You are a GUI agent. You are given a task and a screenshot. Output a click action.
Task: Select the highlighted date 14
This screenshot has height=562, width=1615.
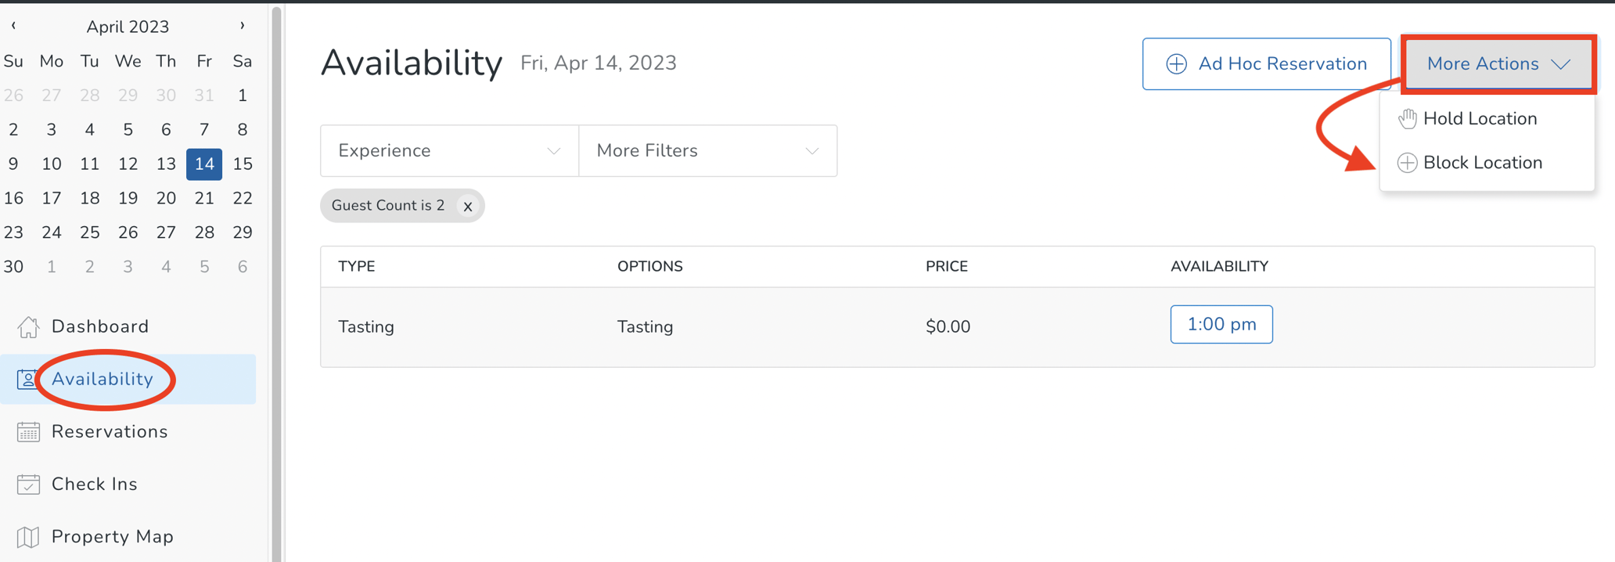[x=204, y=164]
